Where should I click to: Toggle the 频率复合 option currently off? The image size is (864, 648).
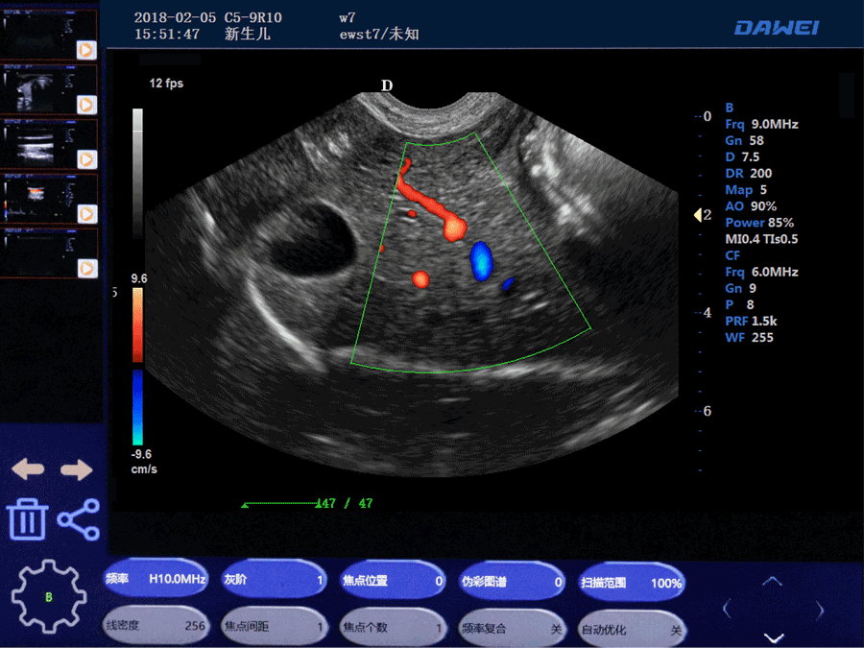[x=511, y=628]
